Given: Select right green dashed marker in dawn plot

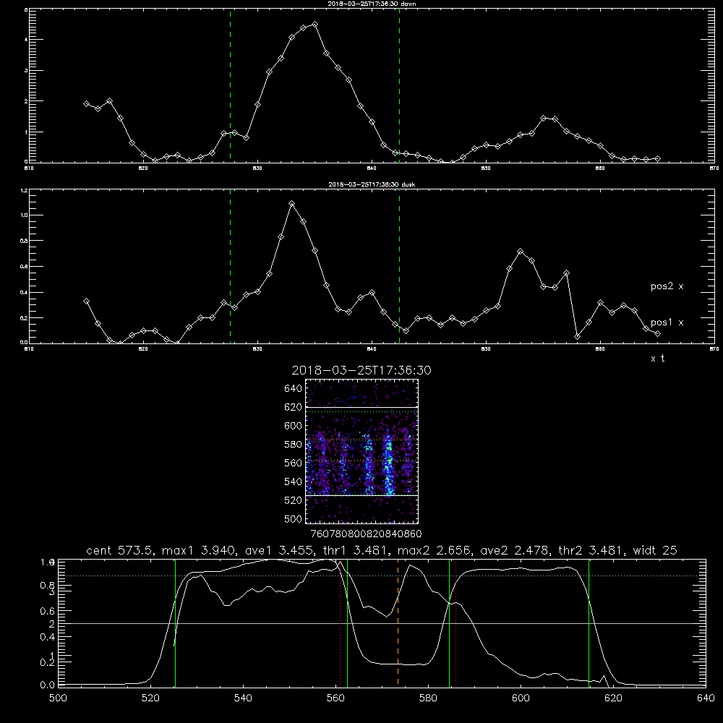Looking at the screenshot, I should pos(399,85).
